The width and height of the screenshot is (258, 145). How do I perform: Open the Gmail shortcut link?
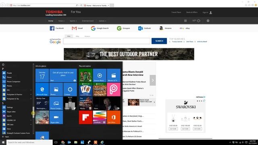click(77, 28)
